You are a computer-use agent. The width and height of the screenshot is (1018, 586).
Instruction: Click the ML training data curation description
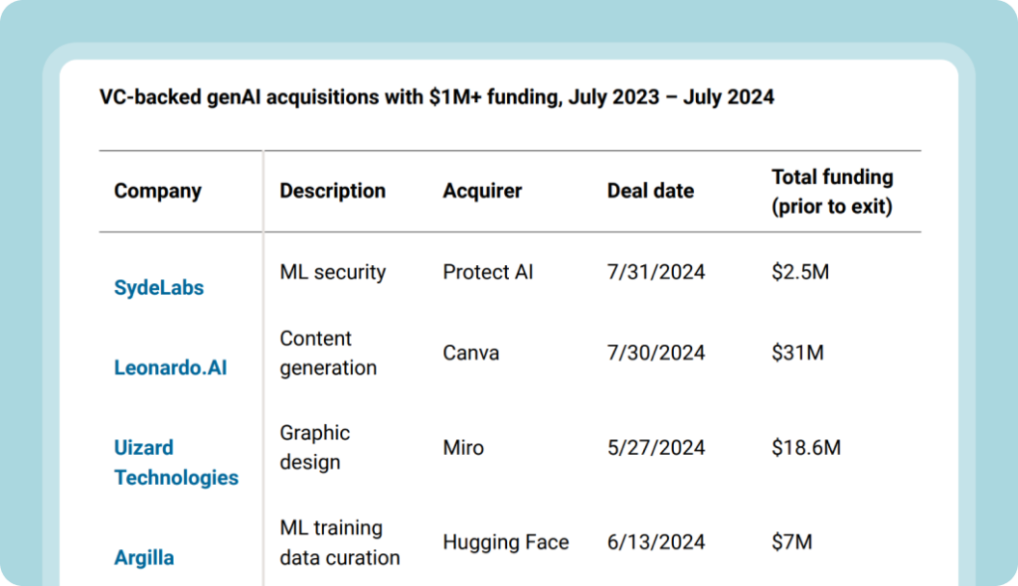click(340, 542)
